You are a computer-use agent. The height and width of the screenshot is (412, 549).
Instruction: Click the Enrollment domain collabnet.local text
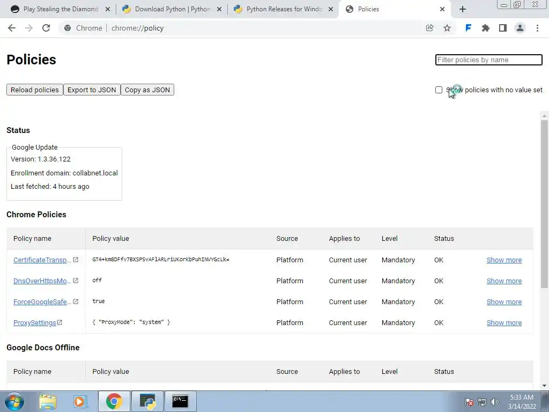pyautogui.click(x=64, y=173)
